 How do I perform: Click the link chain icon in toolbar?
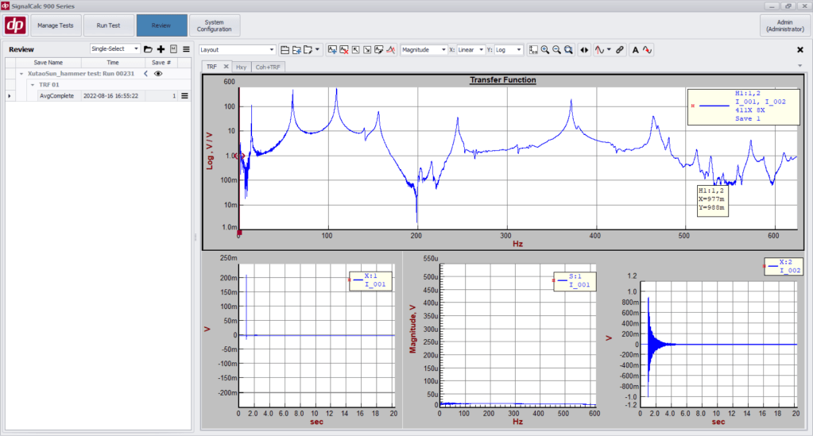[620, 49]
